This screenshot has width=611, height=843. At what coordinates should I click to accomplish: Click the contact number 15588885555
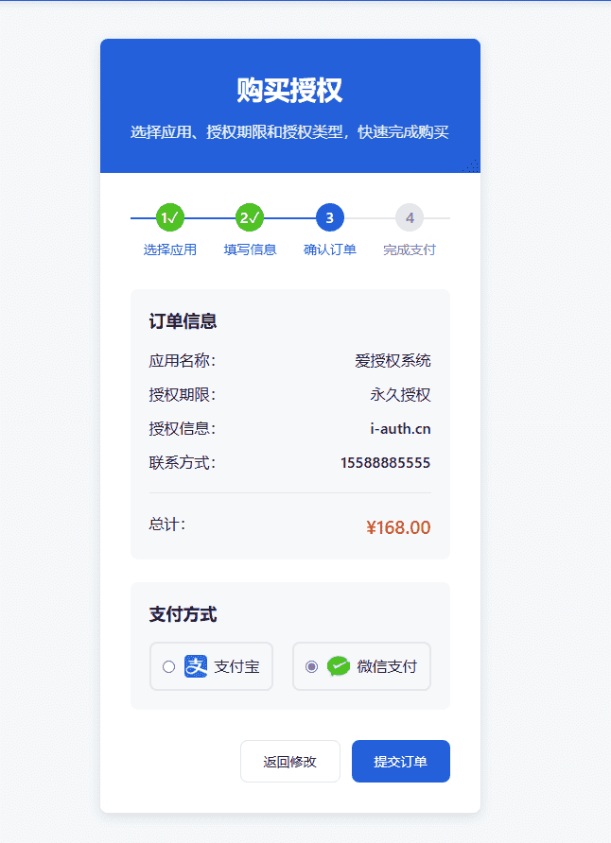tap(386, 463)
